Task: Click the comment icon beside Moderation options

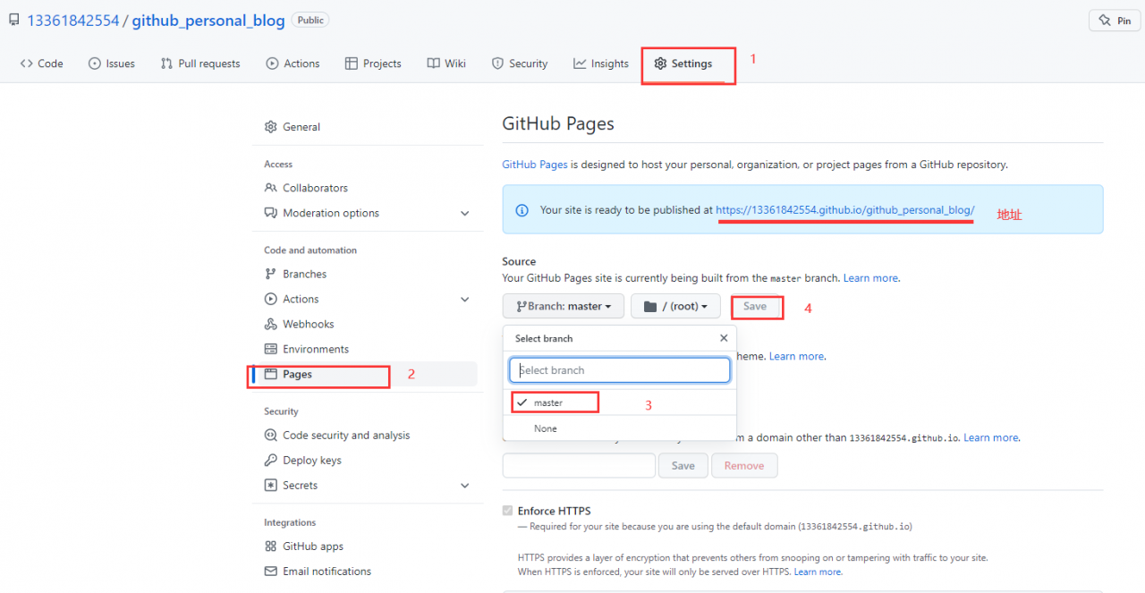Action: tap(271, 213)
